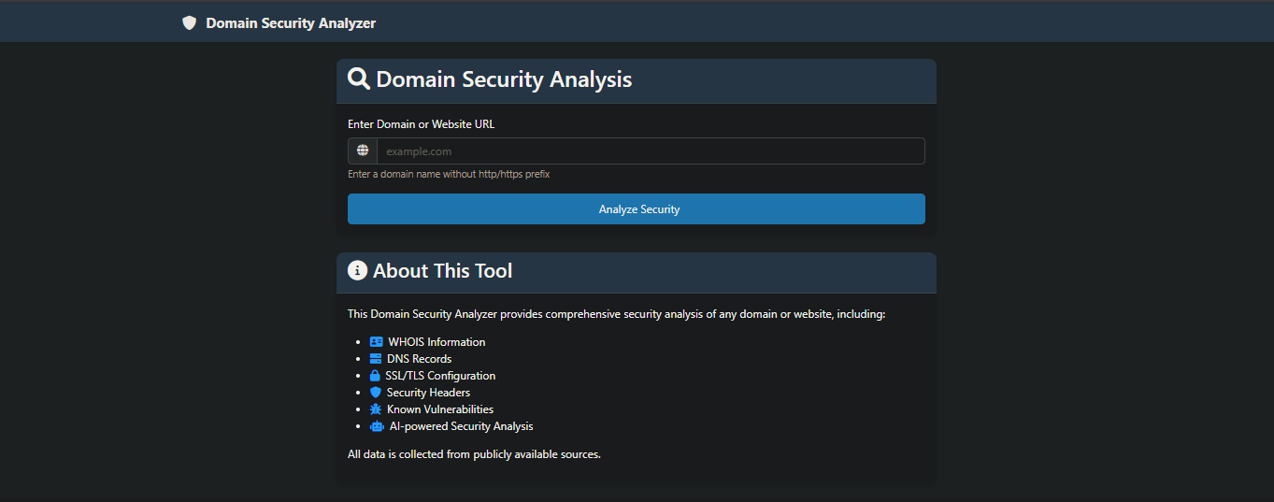Screen dimensions: 1274x502
Task: Click the globe icon beside the domain field
Action: [363, 151]
